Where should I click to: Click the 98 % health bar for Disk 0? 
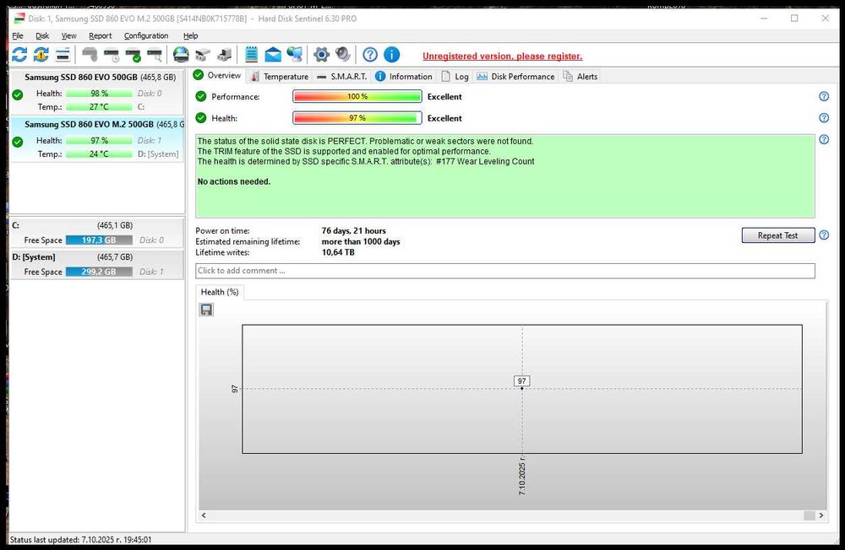click(x=99, y=93)
